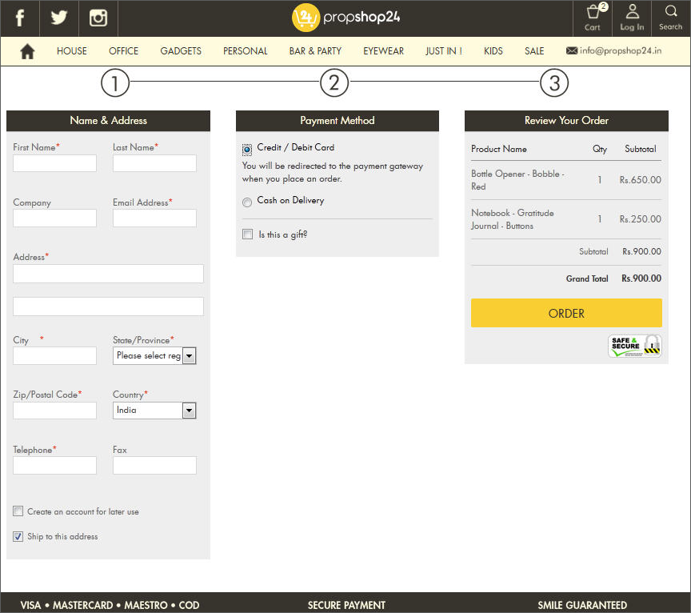Open the Instagram icon
This screenshot has width=691, height=613.
(x=98, y=18)
